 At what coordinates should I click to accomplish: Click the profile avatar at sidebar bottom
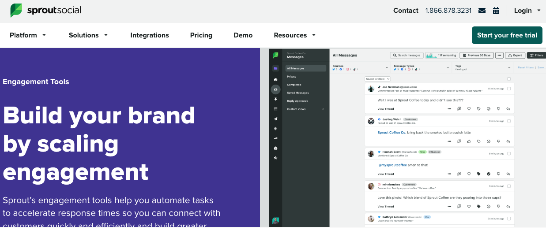tap(275, 220)
